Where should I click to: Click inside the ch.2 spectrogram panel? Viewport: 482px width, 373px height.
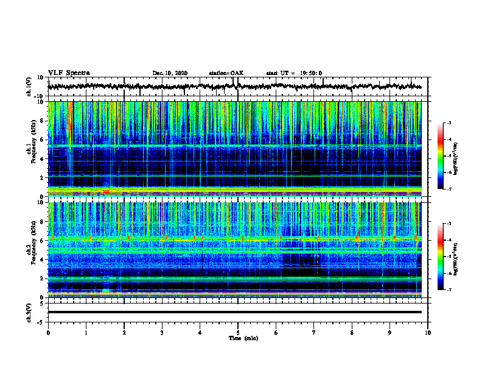tap(235, 250)
